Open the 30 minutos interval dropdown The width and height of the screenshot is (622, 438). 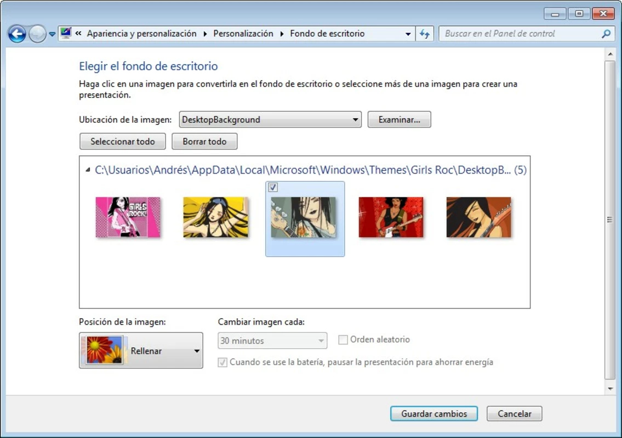(x=272, y=341)
